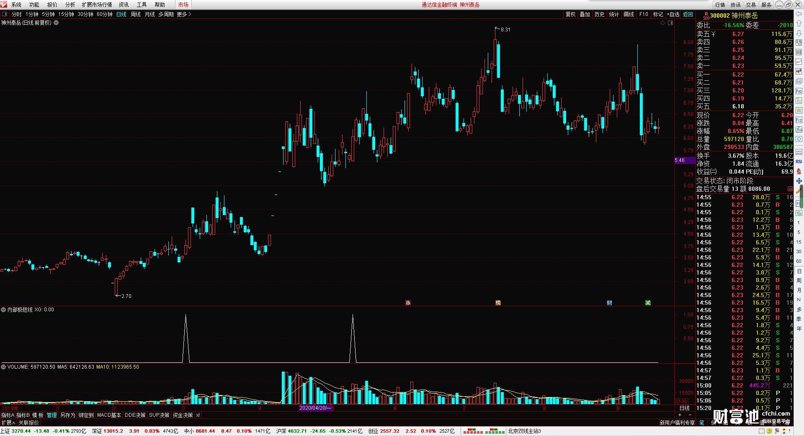Click the green refresh icon in sidebar
The image size is (804, 436).
[x=799, y=213]
